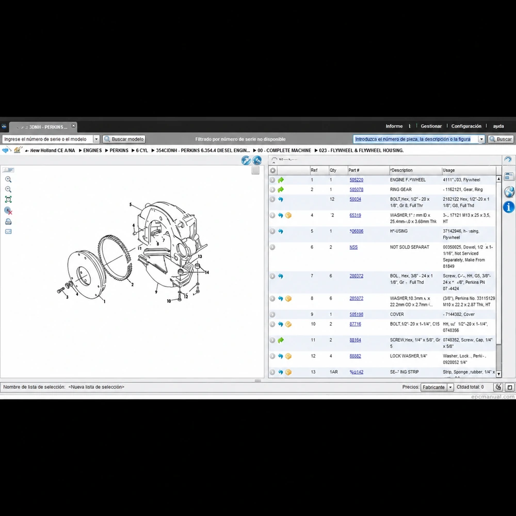
Task: Click the square icon at status bar end
Action: coord(510,388)
